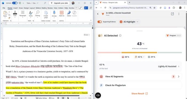
Task: Click Check for Plagiarism
Action: [x=140, y=85]
